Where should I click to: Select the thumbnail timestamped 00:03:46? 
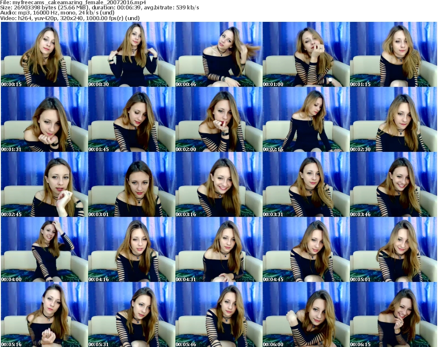click(394, 184)
